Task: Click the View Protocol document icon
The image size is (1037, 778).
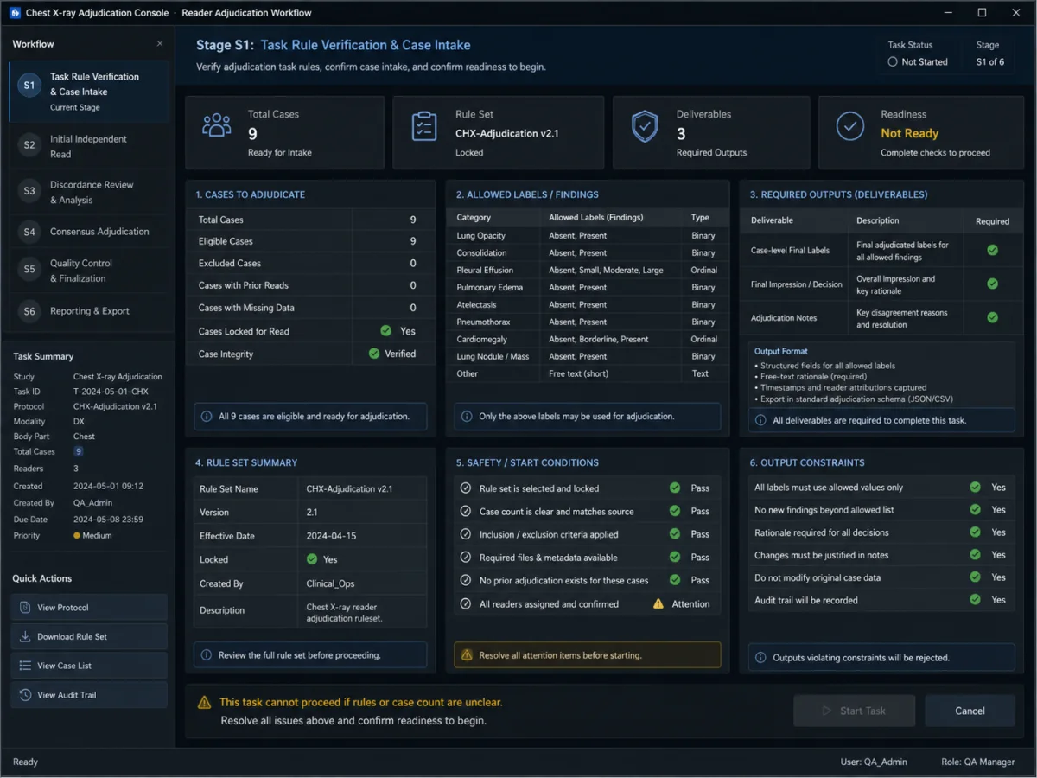Action: (25, 608)
